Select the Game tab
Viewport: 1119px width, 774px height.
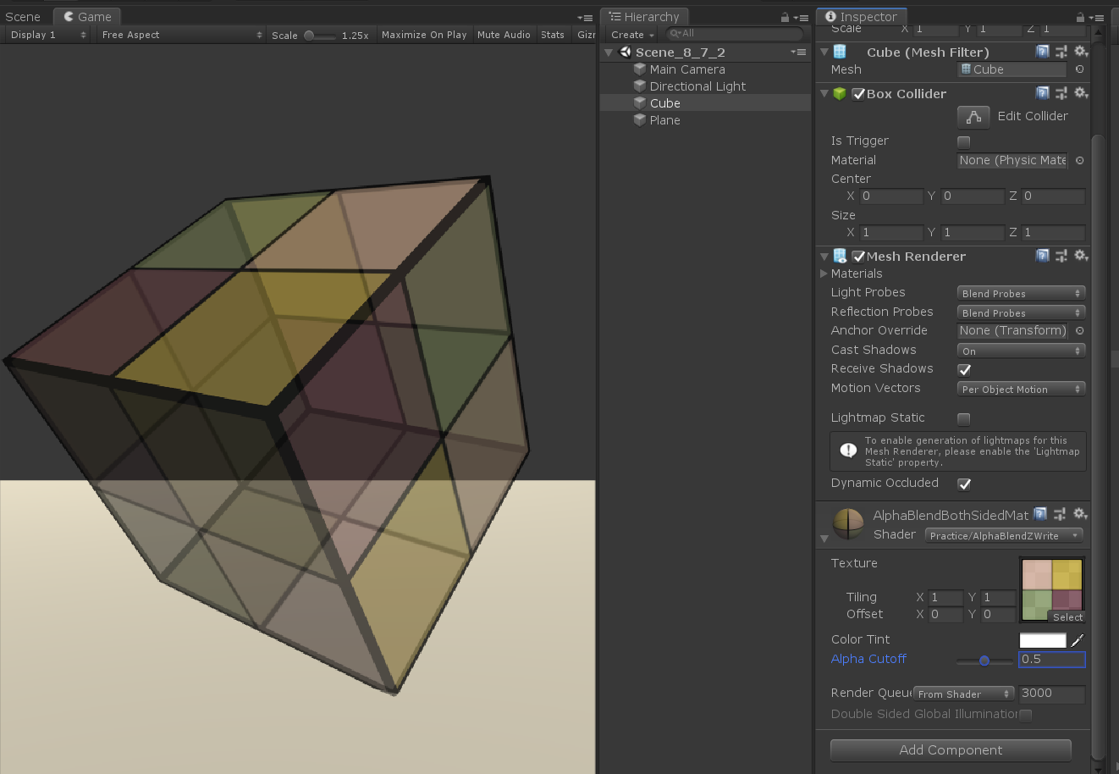87,17
